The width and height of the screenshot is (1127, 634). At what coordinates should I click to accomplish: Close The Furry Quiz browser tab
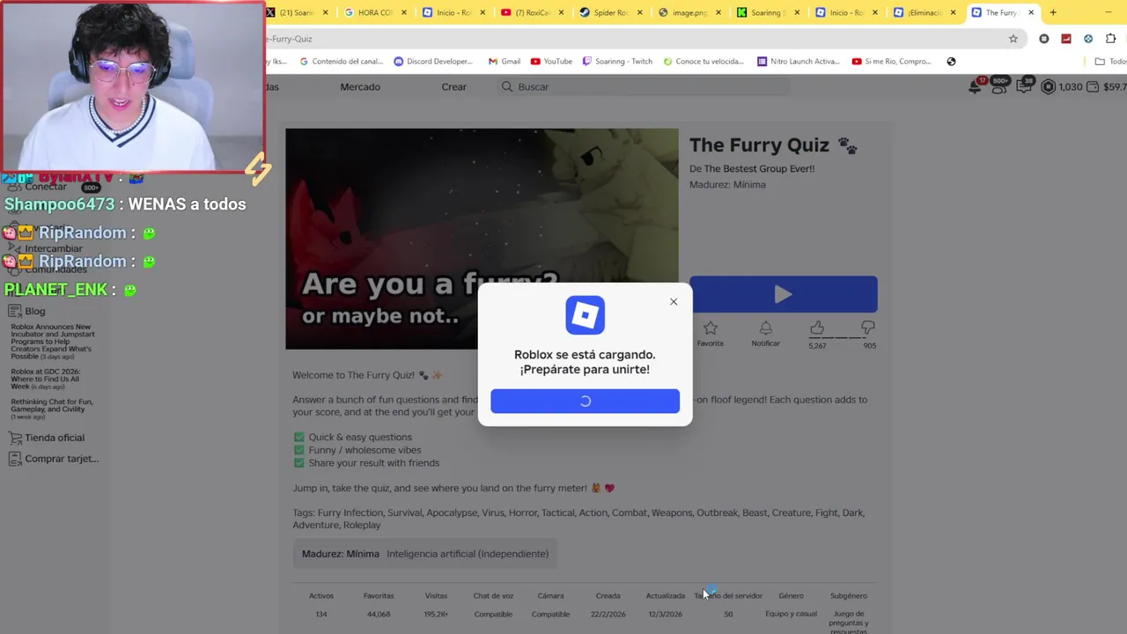(x=1030, y=12)
